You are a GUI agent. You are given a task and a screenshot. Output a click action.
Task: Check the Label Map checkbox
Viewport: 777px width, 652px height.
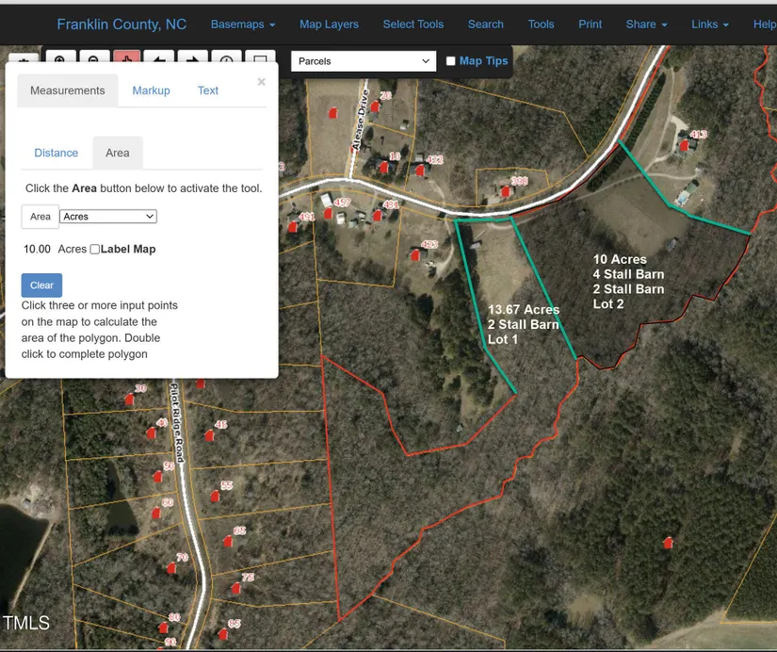point(95,250)
